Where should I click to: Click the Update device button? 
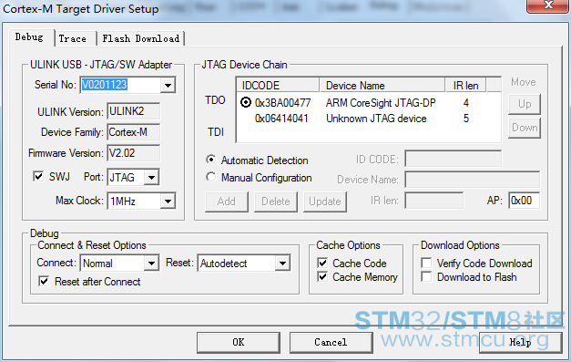click(x=325, y=202)
